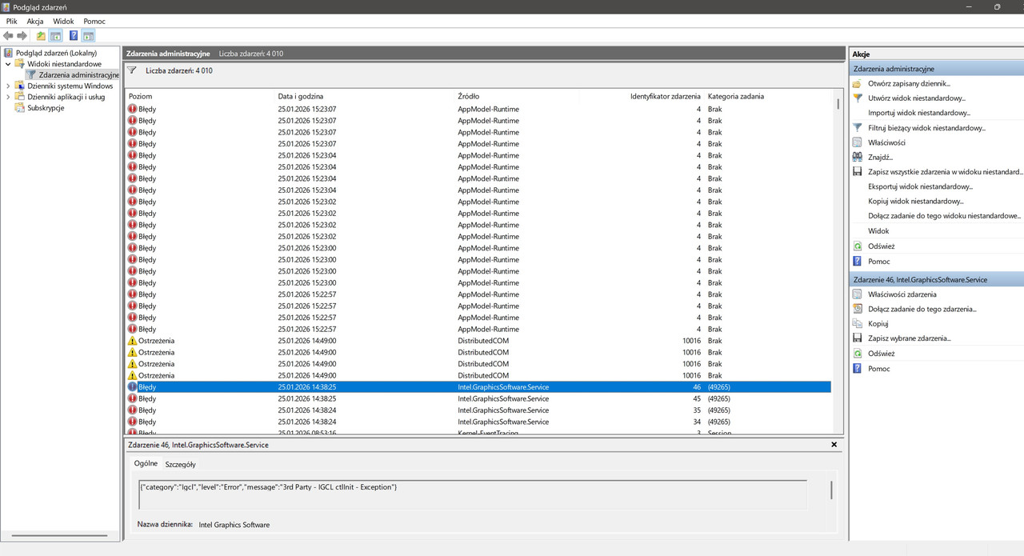The height and width of the screenshot is (556, 1024).
Task: Click error icon of Intel event 35 row
Action: pyautogui.click(x=132, y=410)
